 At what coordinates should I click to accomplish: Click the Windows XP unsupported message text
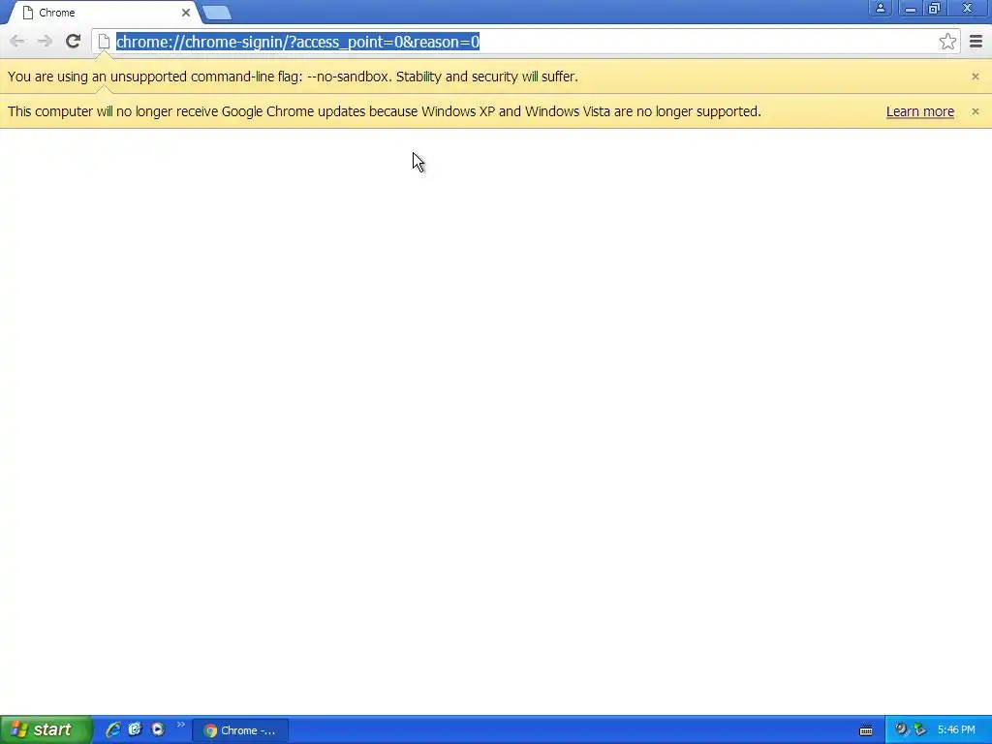coord(384,112)
